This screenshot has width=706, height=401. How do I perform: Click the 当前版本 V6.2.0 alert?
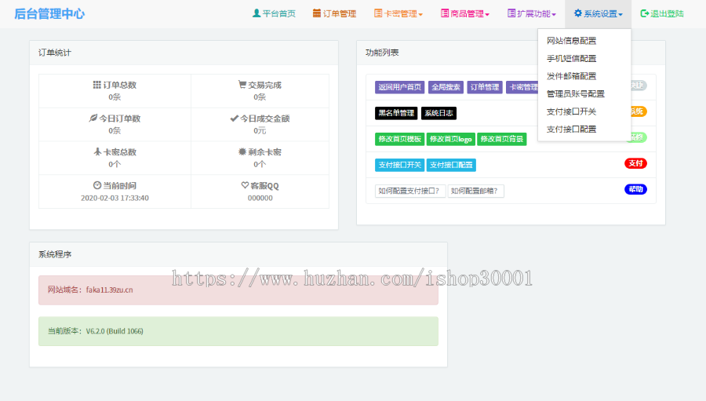click(238, 331)
